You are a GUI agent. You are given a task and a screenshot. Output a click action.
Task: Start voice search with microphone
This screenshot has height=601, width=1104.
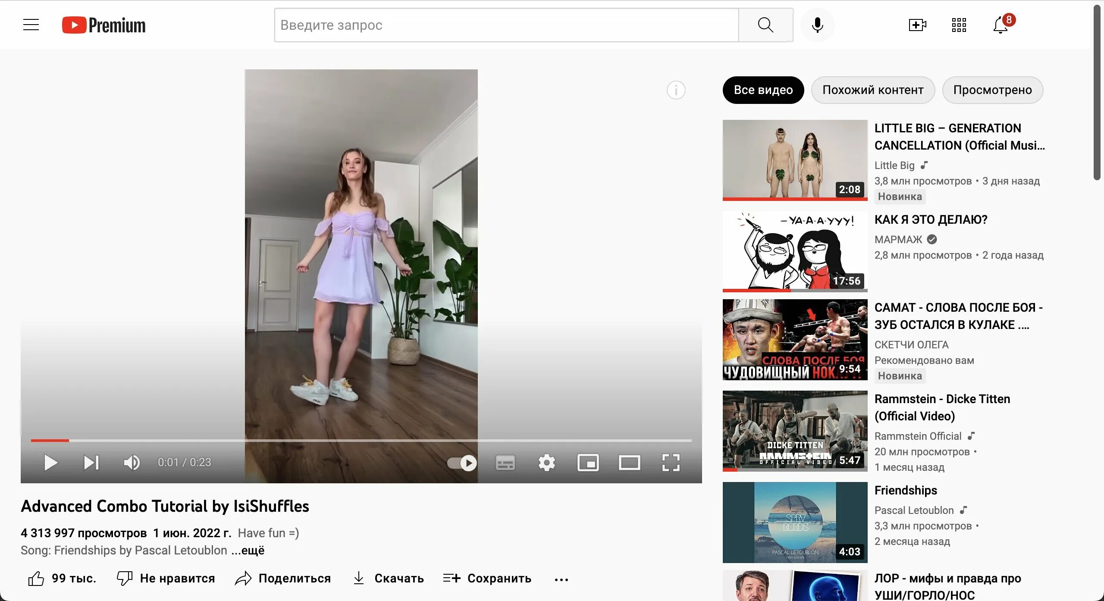(817, 25)
